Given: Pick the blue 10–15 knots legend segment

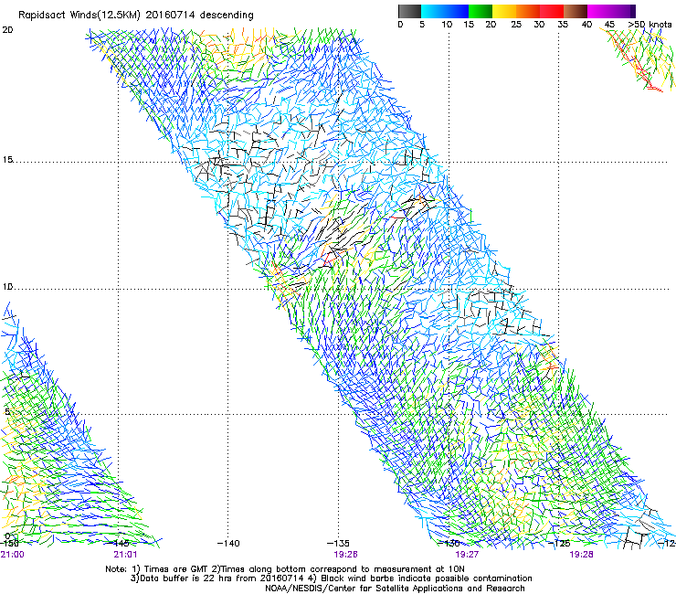Looking at the screenshot, I should 457,11.
